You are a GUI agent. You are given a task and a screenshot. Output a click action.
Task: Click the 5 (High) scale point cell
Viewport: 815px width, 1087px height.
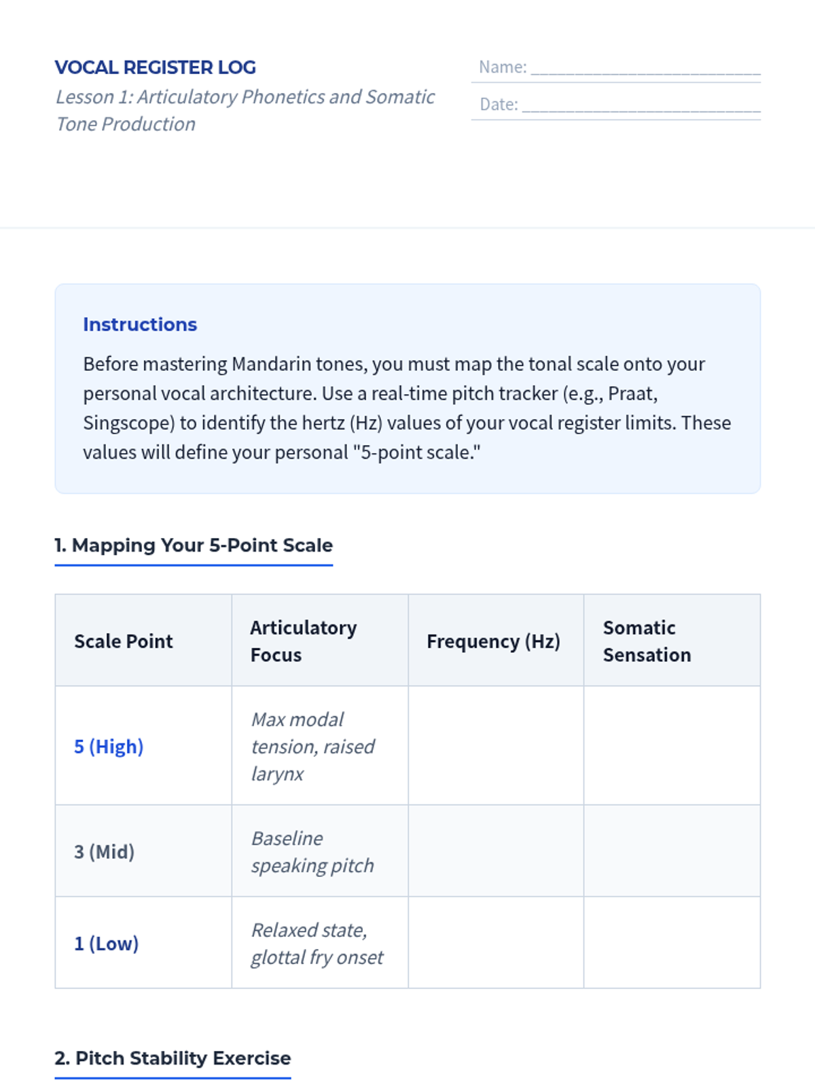coord(109,747)
